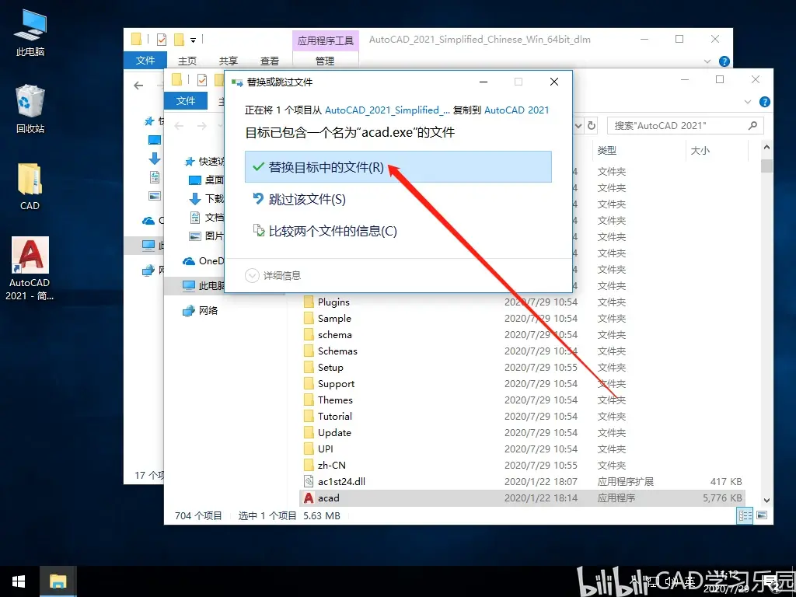This screenshot has width=796, height=597.
Task: Open help in back dlm window
Action: click(x=724, y=61)
